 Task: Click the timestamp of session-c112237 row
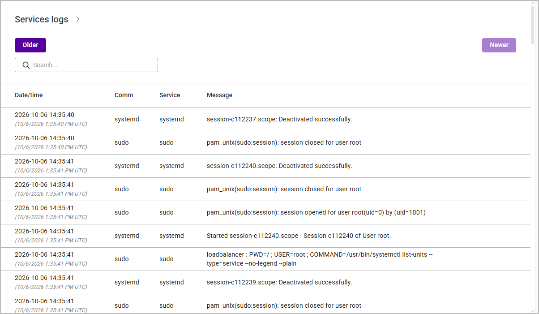pyautogui.click(x=51, y=119)
